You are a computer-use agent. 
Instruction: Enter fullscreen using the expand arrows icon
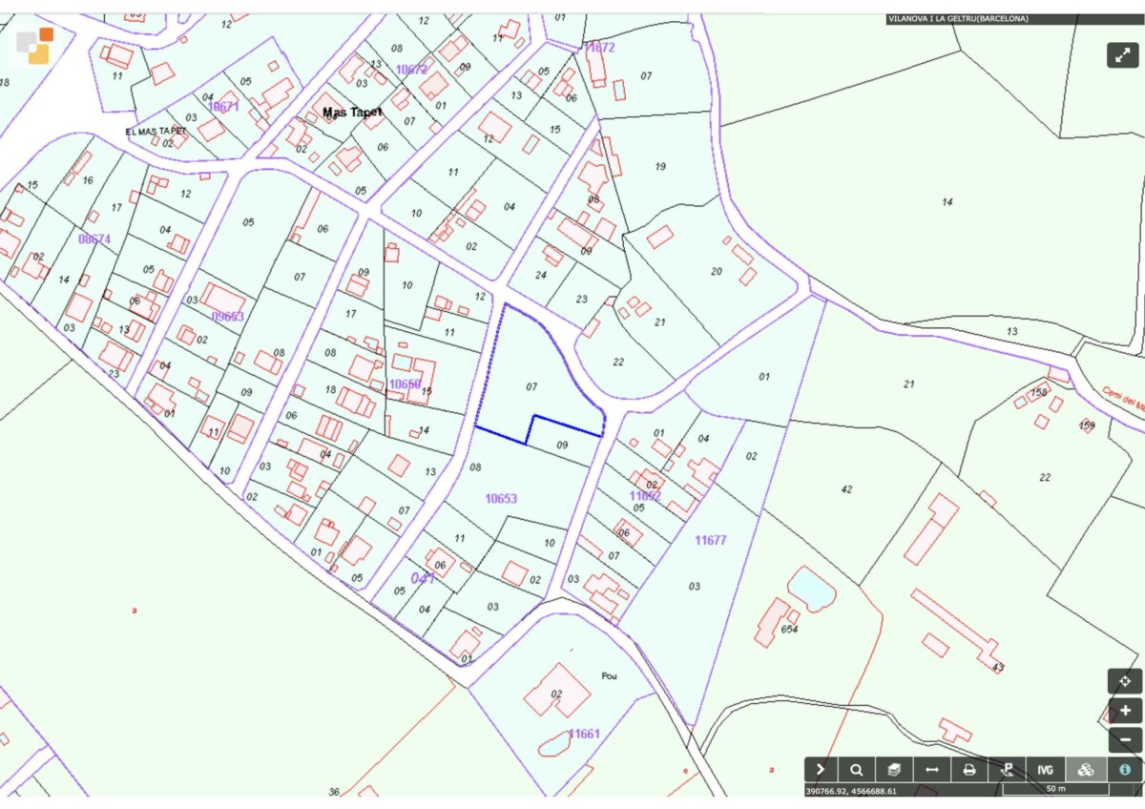coord(1123,55)
